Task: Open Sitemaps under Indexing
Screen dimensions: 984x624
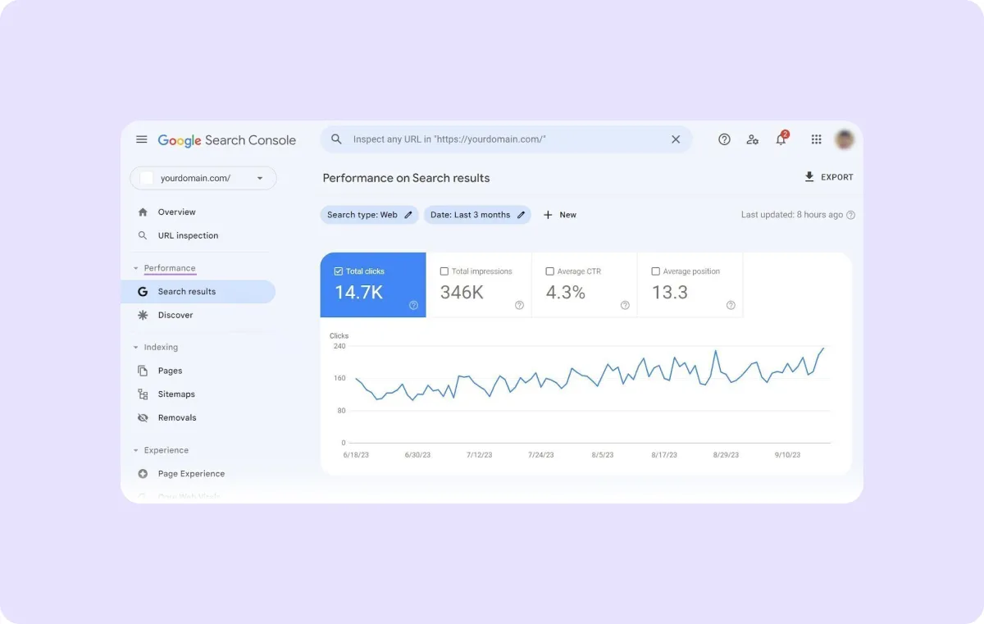Action: (176, 394)
